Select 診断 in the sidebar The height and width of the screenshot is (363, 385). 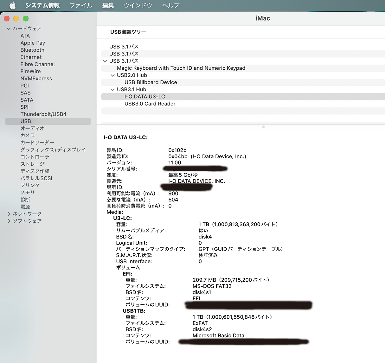tap(25, 200)
